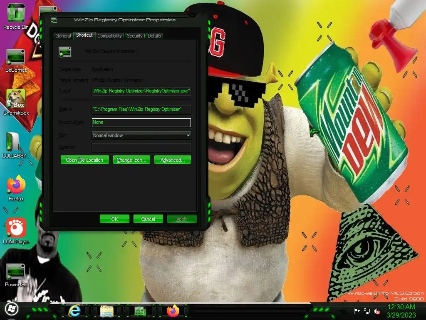Select the Firefox desktop icon
The height and width of the screenshot is (320, 426).
pyautogui.click(x=16, y=188)
